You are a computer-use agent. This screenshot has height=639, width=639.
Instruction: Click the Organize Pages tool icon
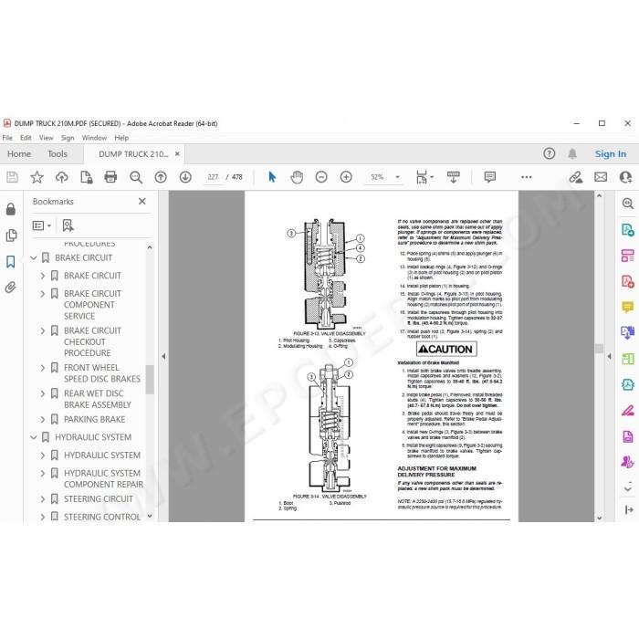(628, 256)
